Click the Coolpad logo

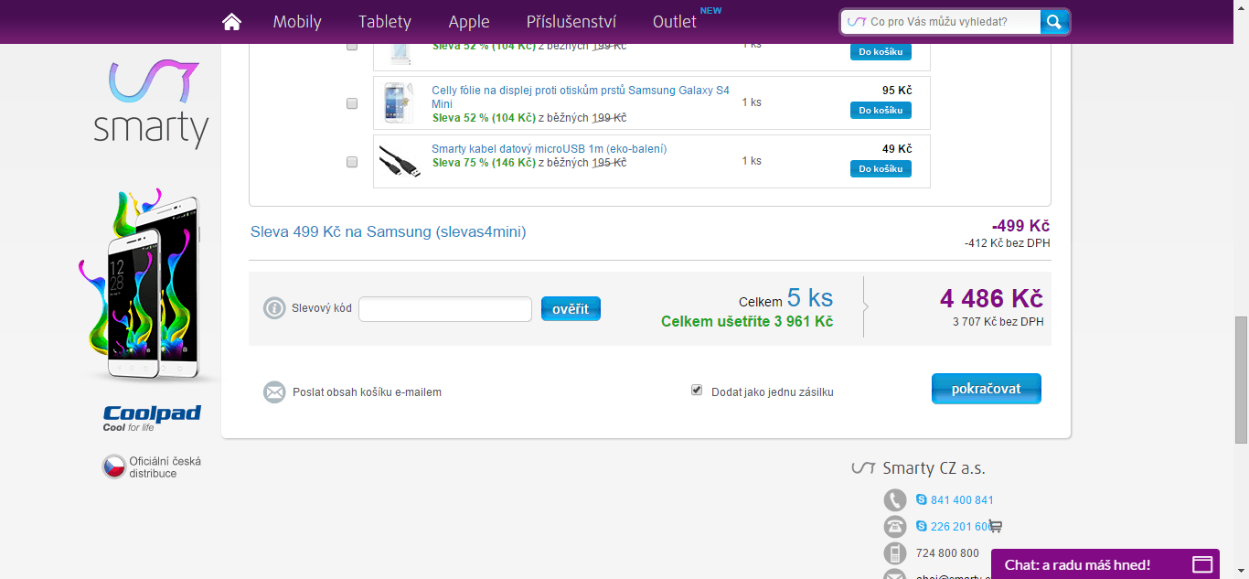tap(152, 417)
